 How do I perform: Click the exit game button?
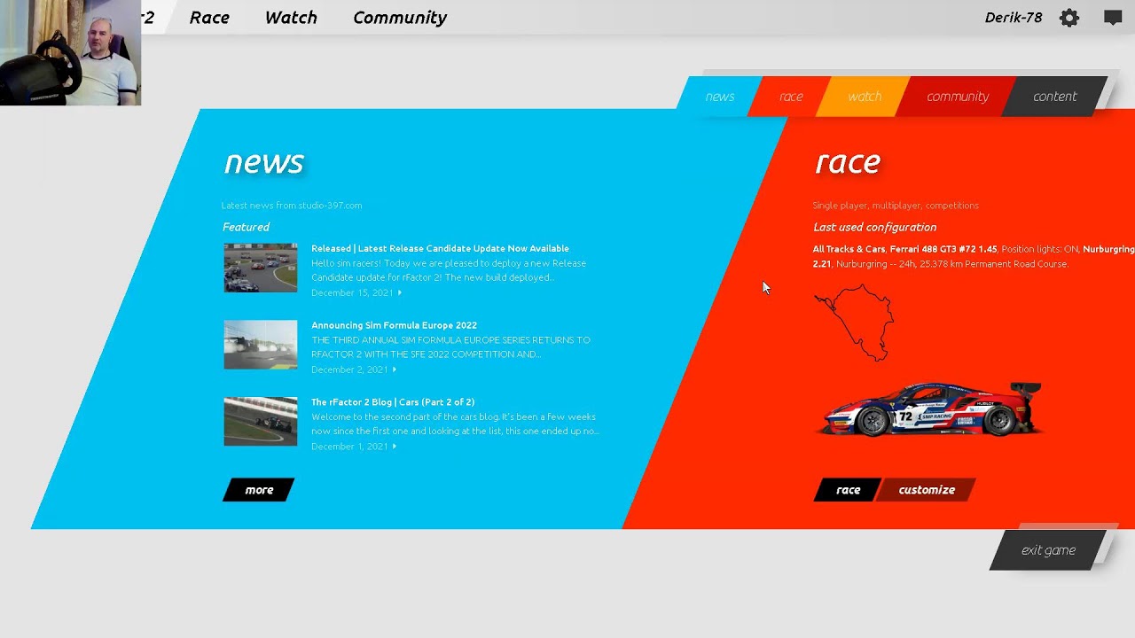point(1048,550)
